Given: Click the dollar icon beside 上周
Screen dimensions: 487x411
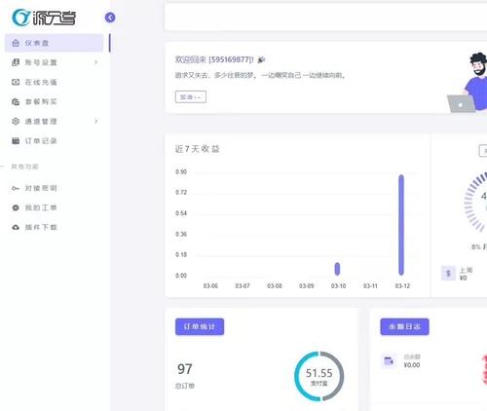Looking at the screenshot, I should (x=448, y=274).
